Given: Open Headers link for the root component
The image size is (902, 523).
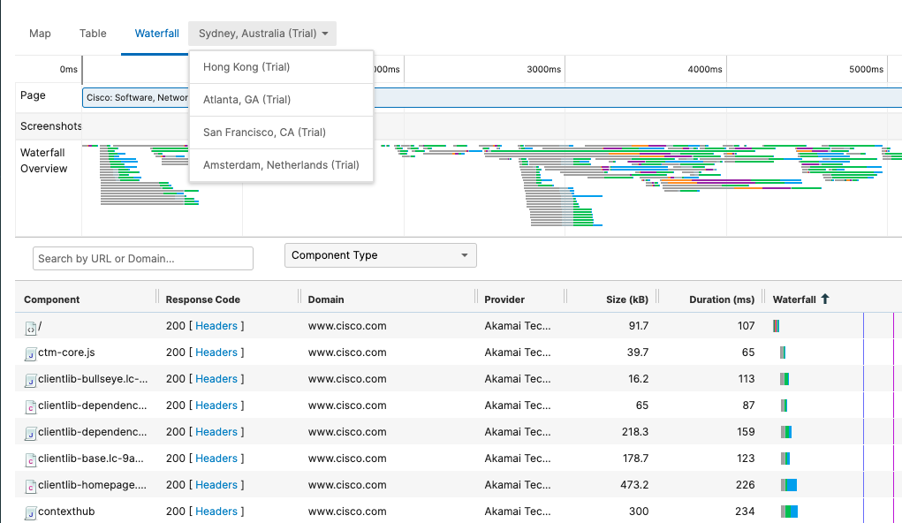Looking at the screenshot, I should (x=216, y=326).
